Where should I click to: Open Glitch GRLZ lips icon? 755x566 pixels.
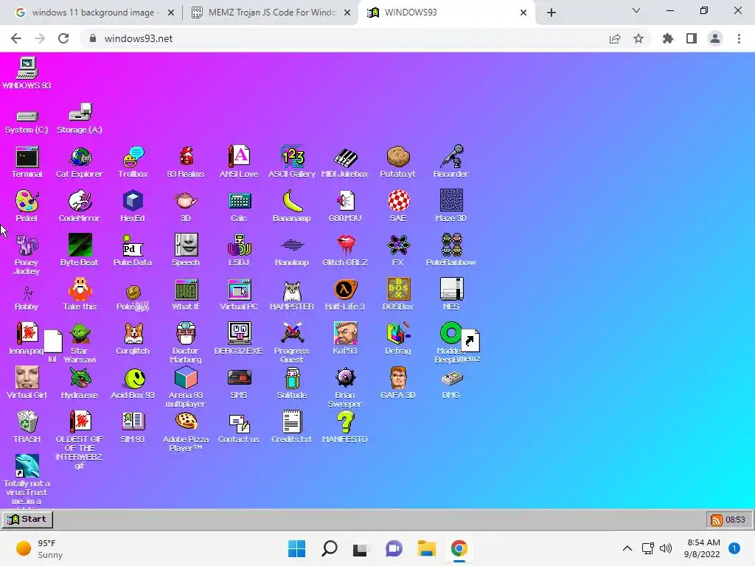click(345, 251)
